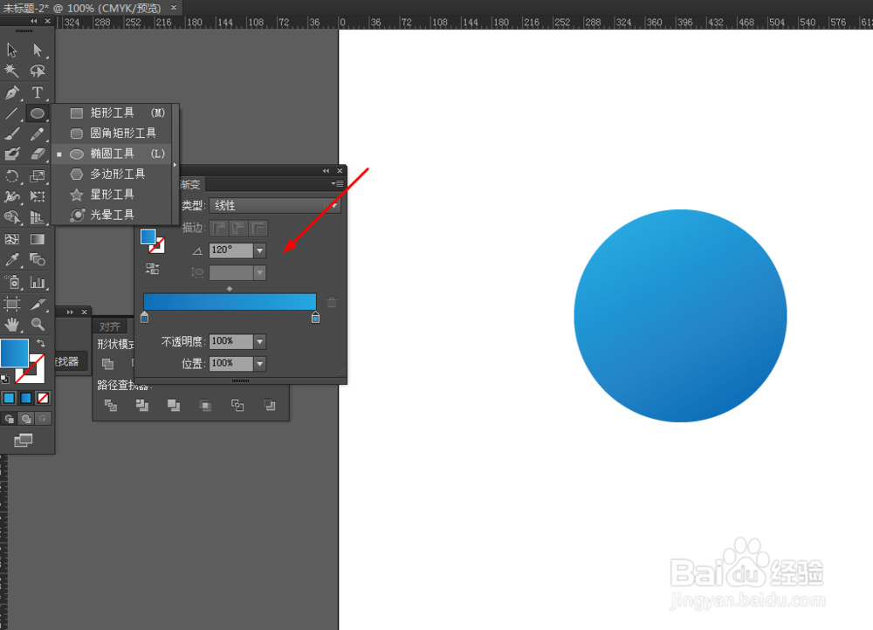Select the Eraser tool

(x=38, y=154)
